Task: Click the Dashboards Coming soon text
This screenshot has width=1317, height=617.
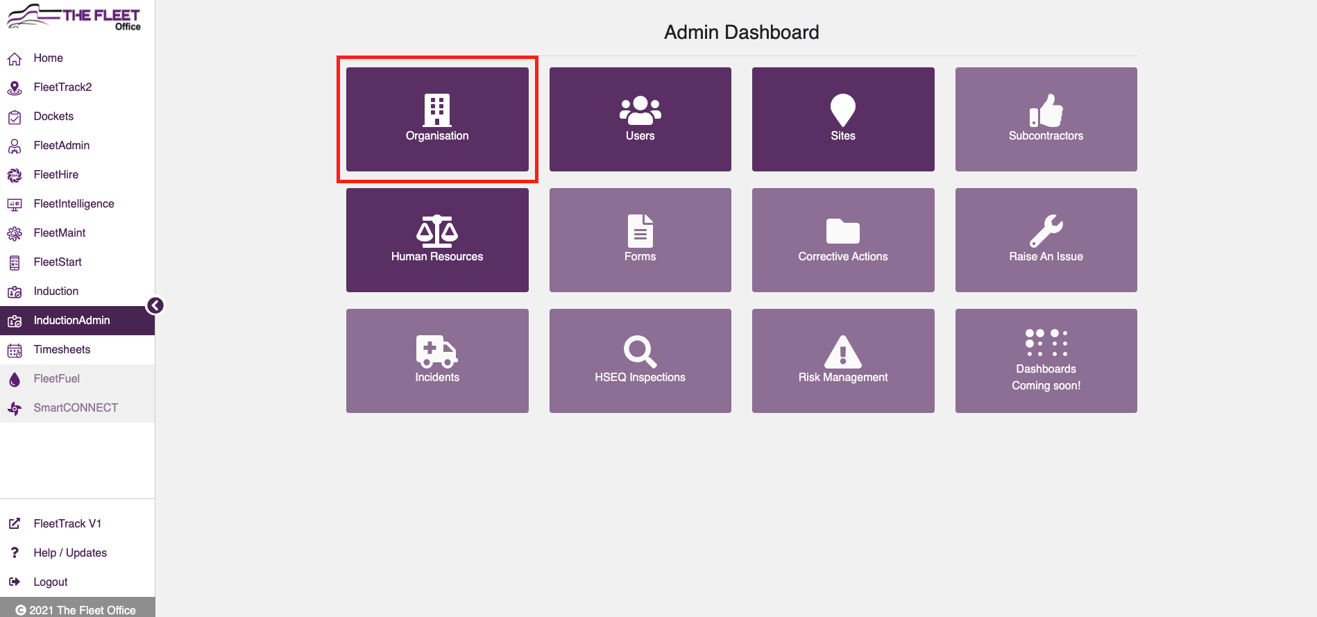Action: click(x=1046, y=378)
